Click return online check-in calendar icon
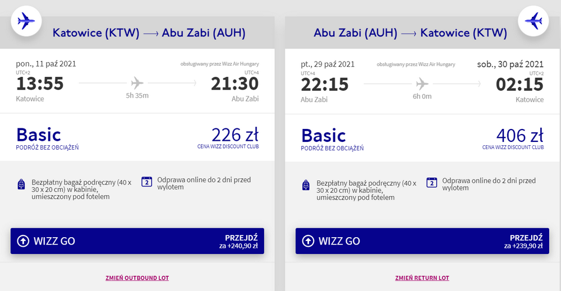 [431, 182]
